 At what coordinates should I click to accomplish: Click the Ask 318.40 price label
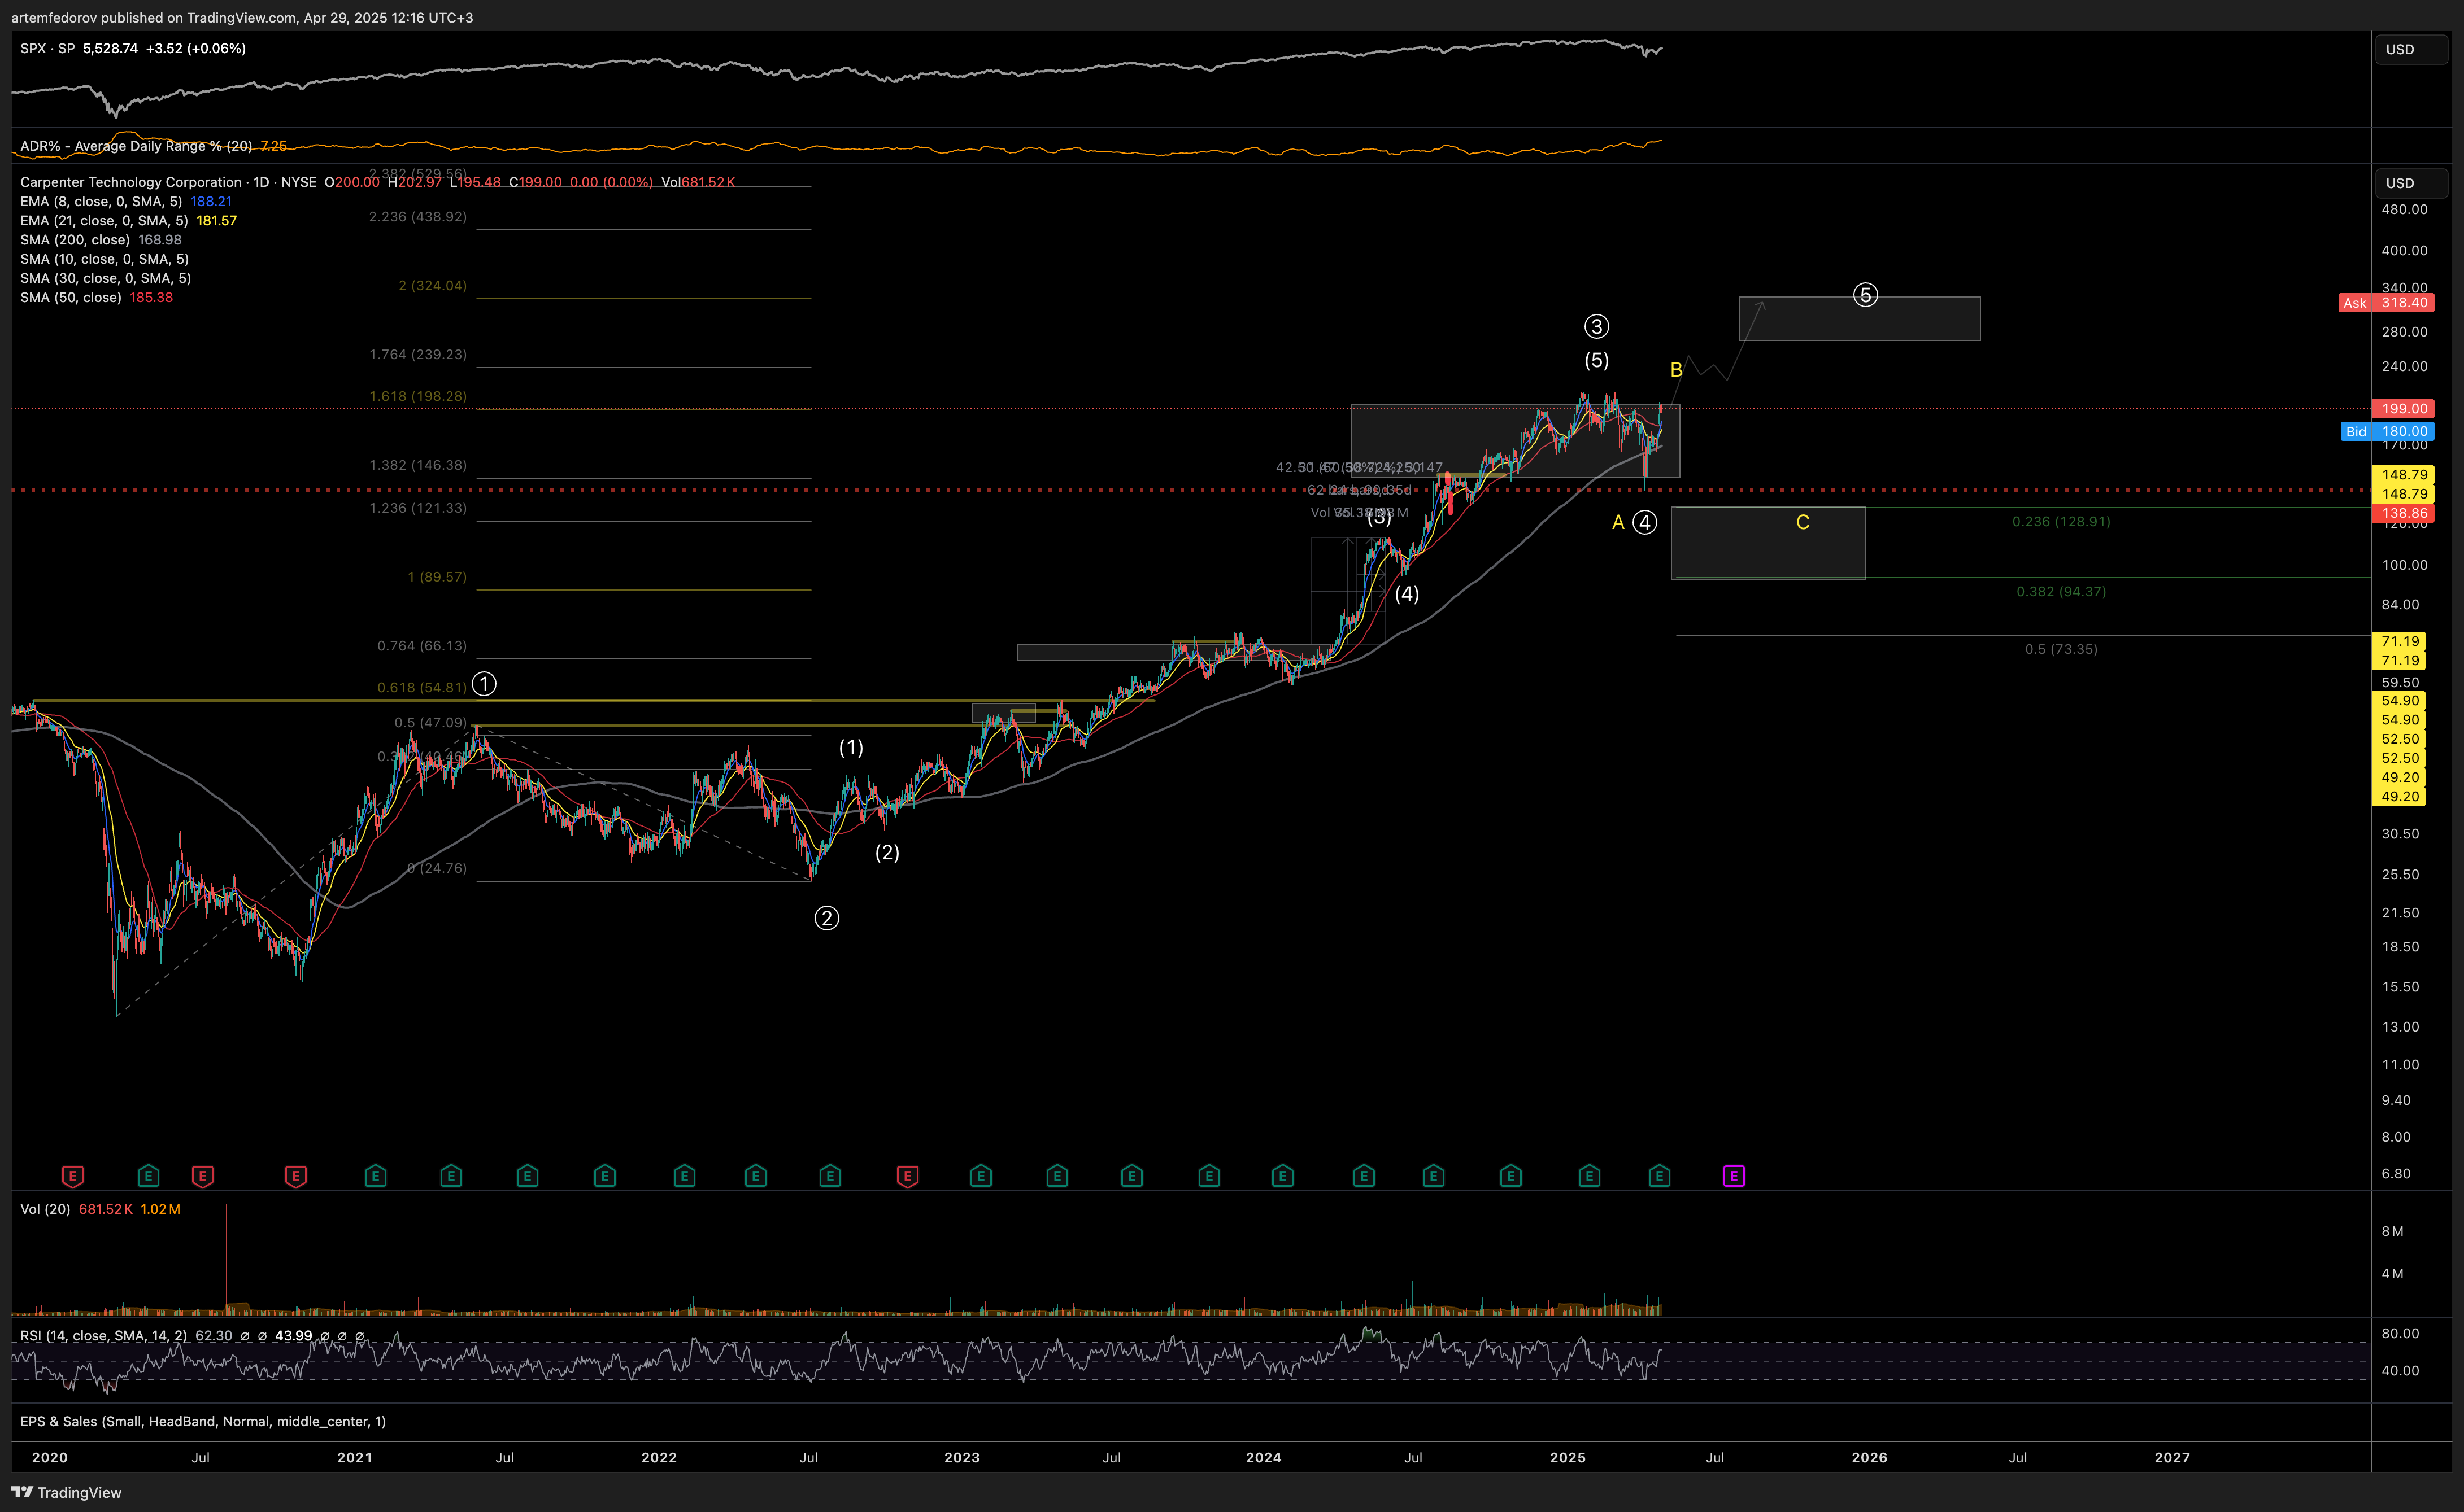point(2386,303)
